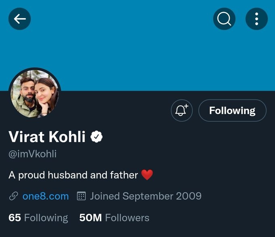275x237 pixels.
Task: Click the 'Joined September 2009' text
Action: coord(146,197)
